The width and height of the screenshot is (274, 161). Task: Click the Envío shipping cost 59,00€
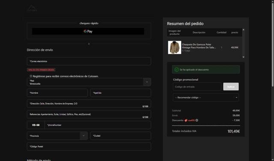[x=236, y=115]
